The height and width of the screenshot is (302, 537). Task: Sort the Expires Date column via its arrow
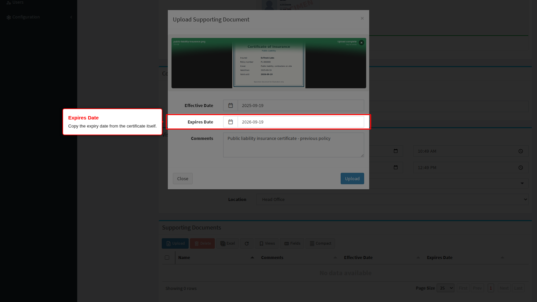tap(502, 257)
